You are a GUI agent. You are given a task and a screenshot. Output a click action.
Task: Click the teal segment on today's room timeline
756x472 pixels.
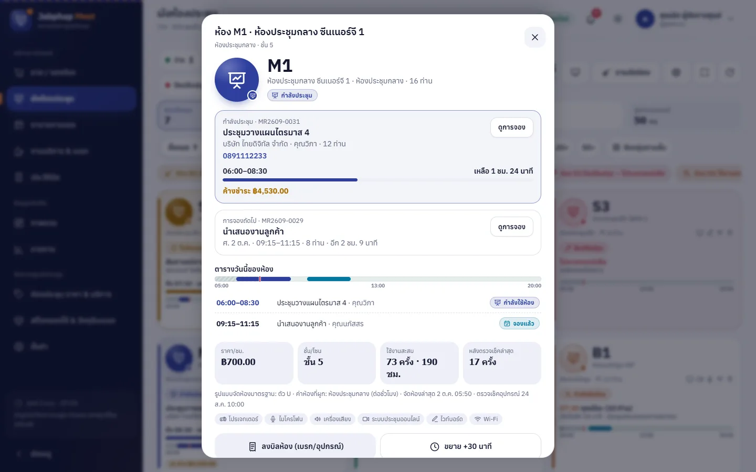329,279
